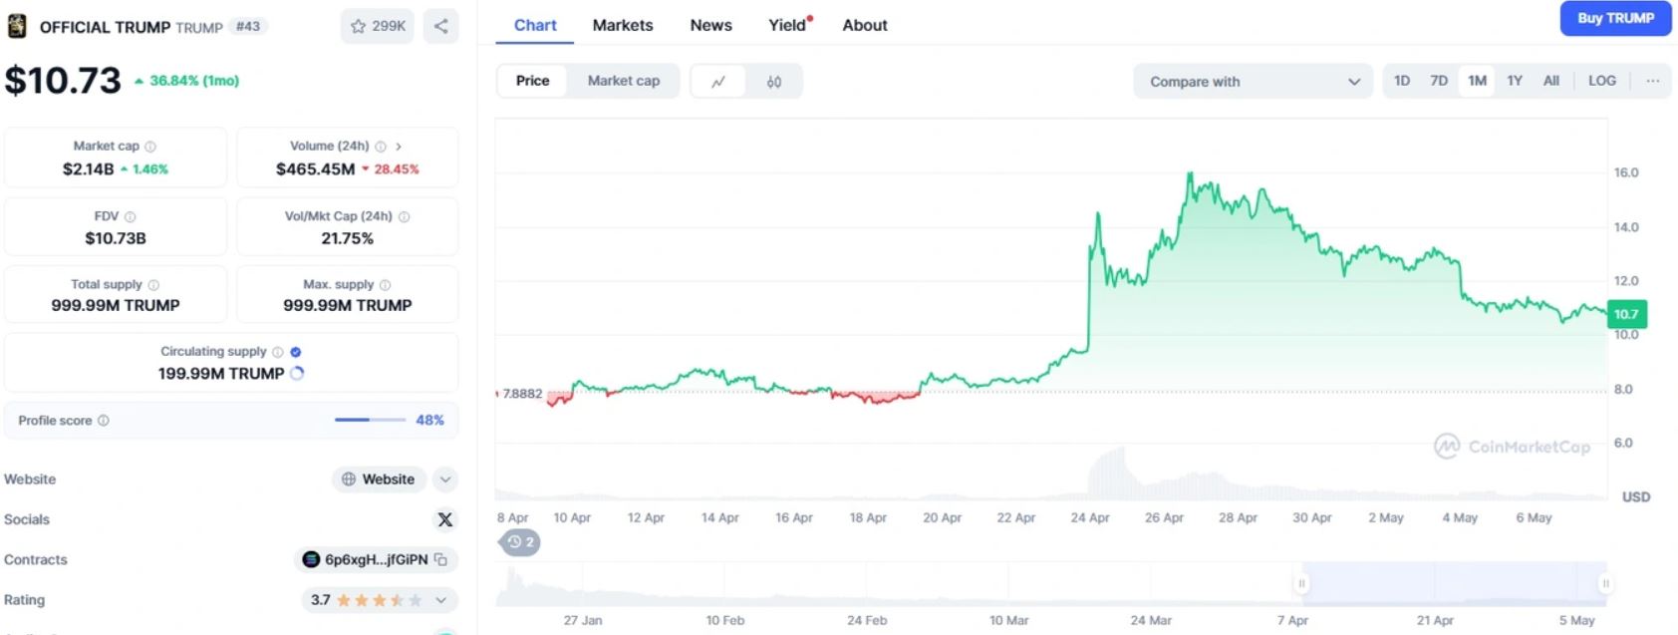Open Volume (24h) info icon
This screenshot has height=635, width=1678.
(x=381, y=147)
